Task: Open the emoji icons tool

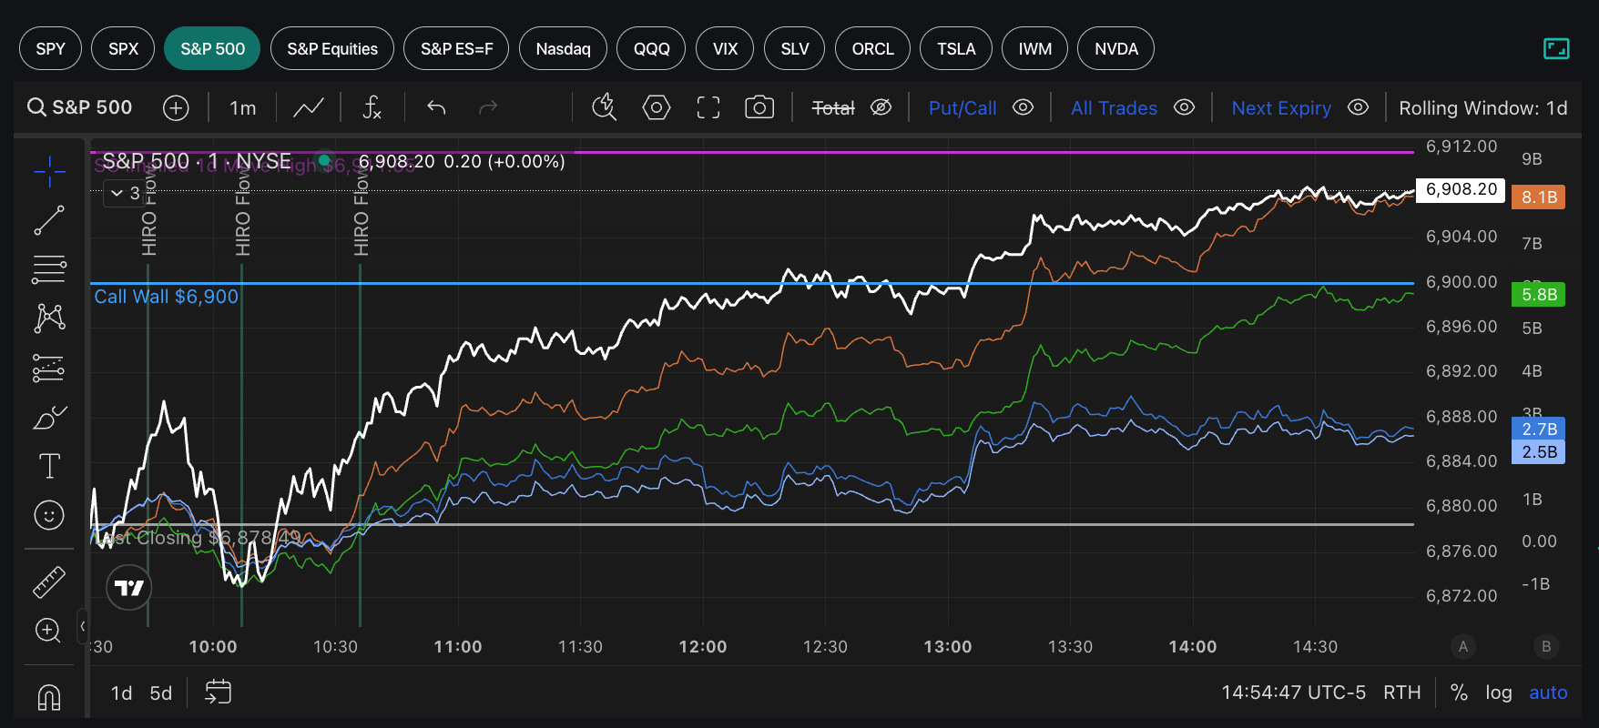Action: [x=49, y=515]
